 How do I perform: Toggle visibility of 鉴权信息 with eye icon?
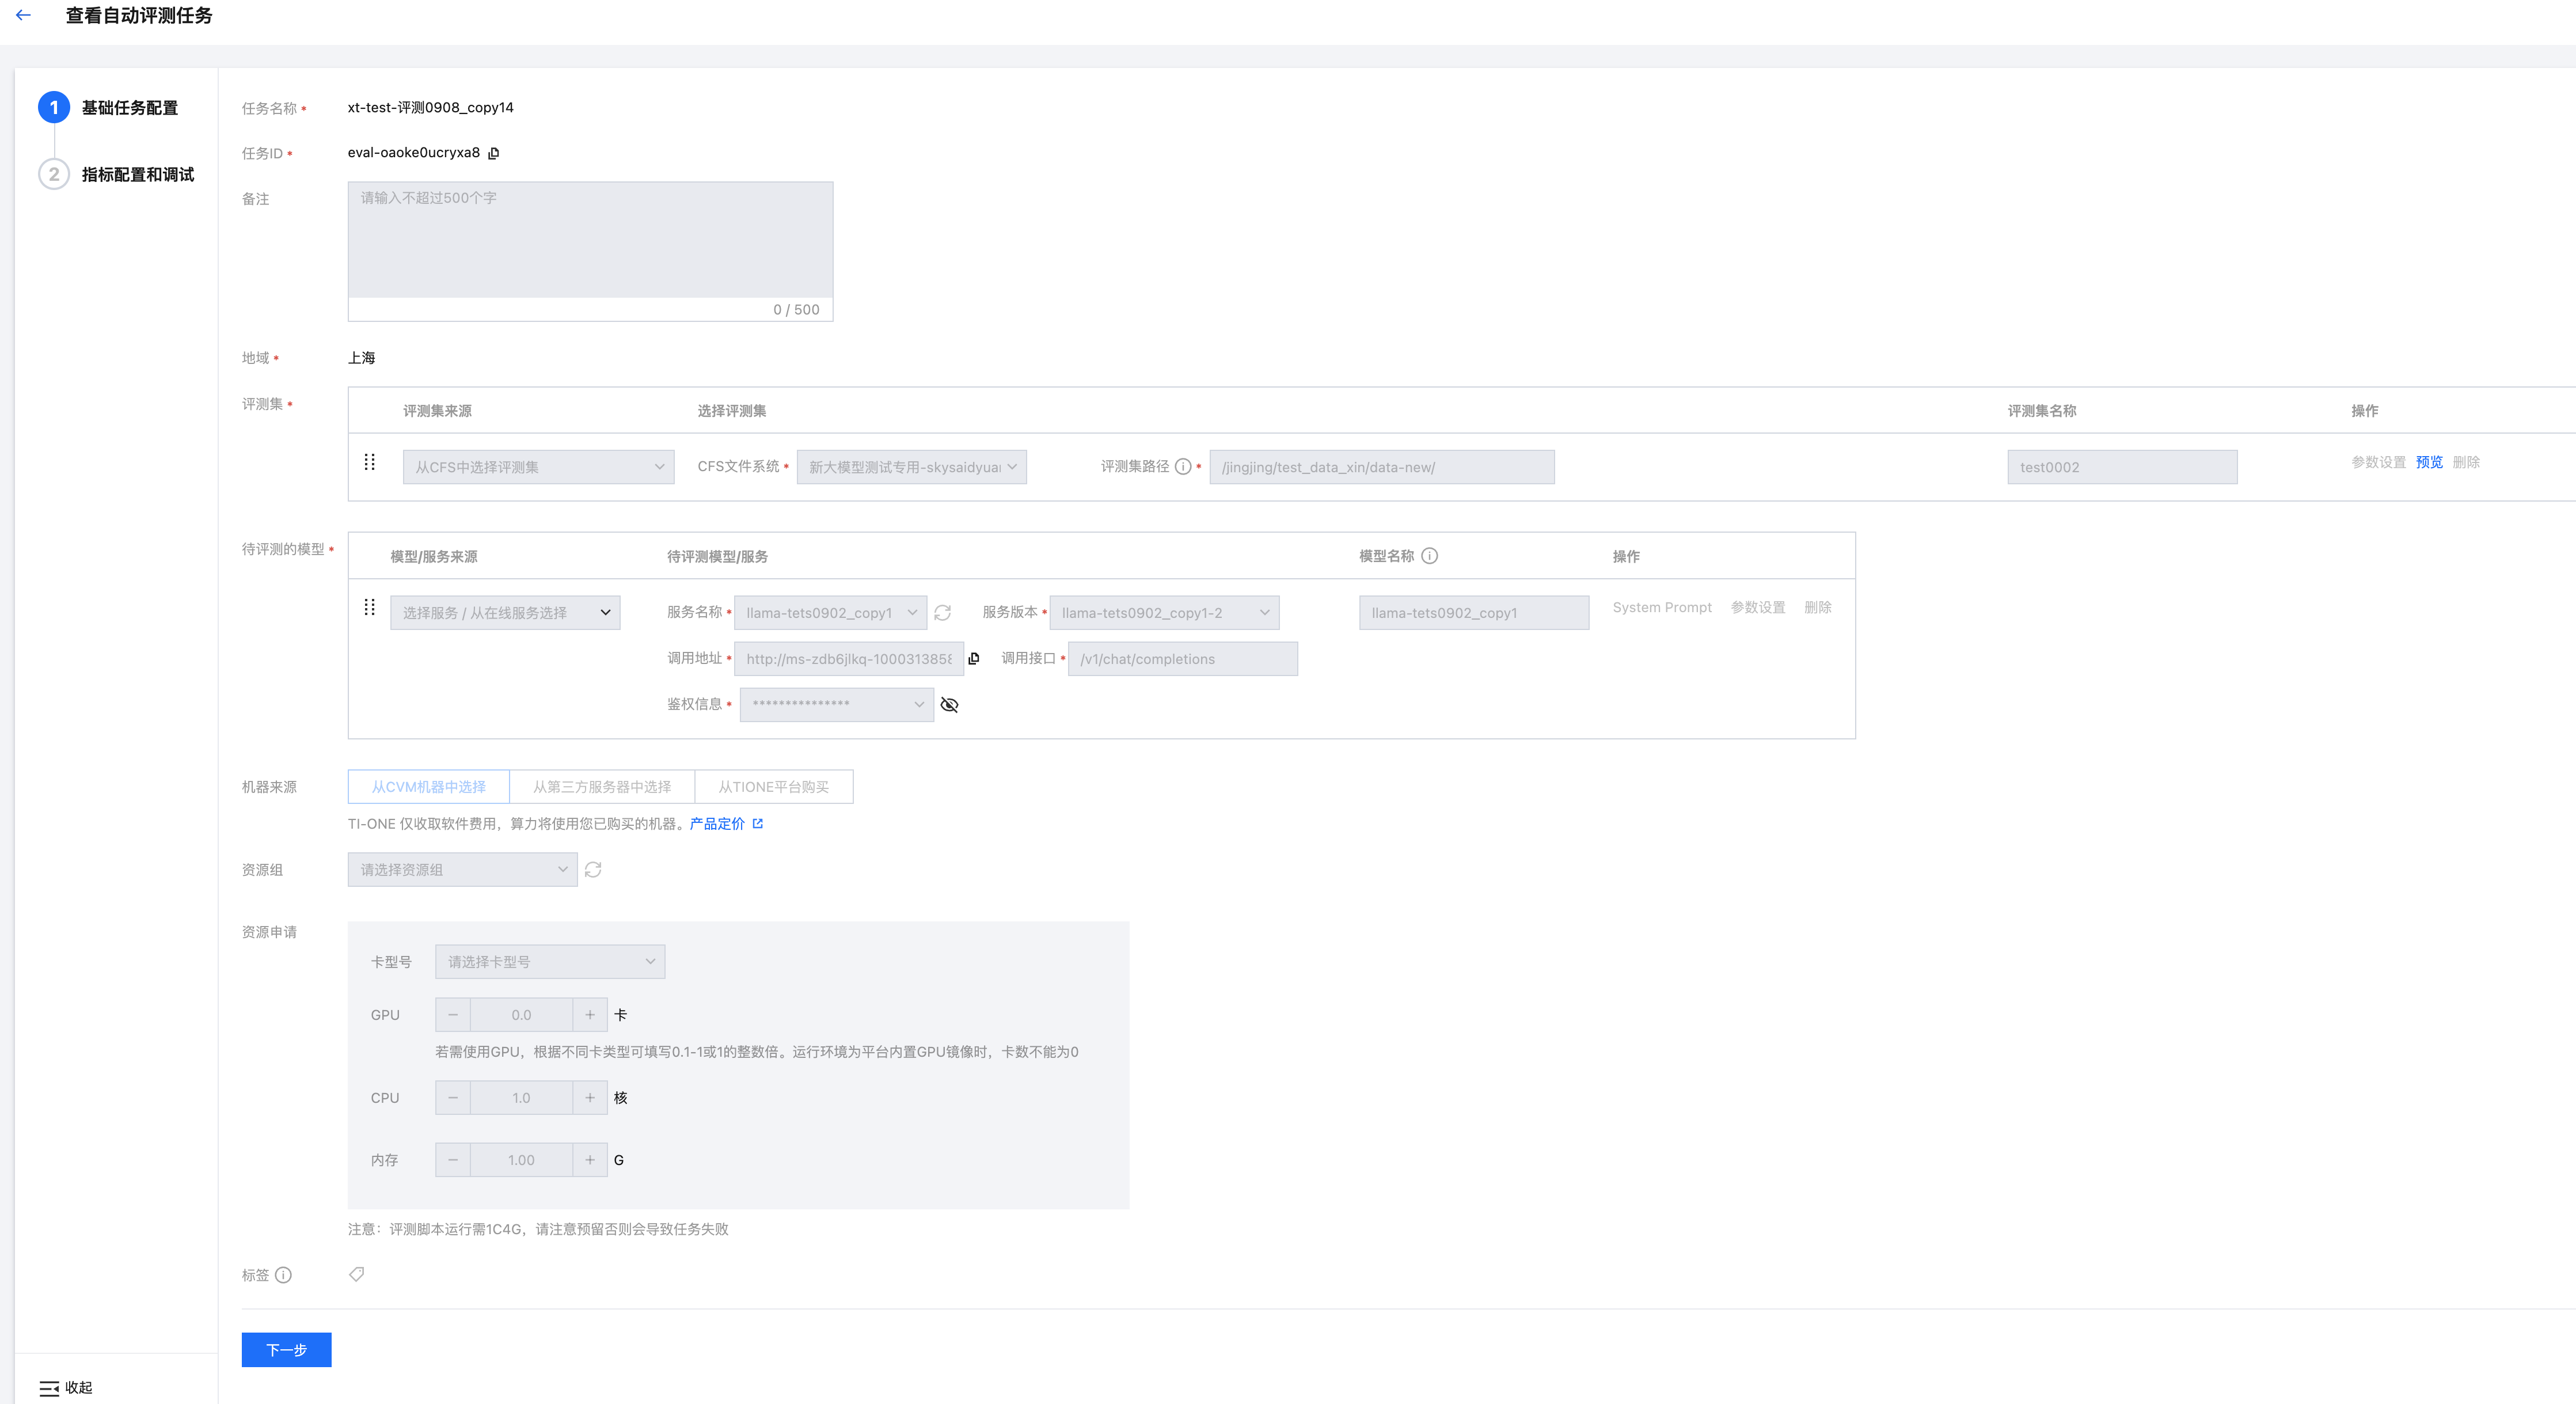(x=950, y=705)
